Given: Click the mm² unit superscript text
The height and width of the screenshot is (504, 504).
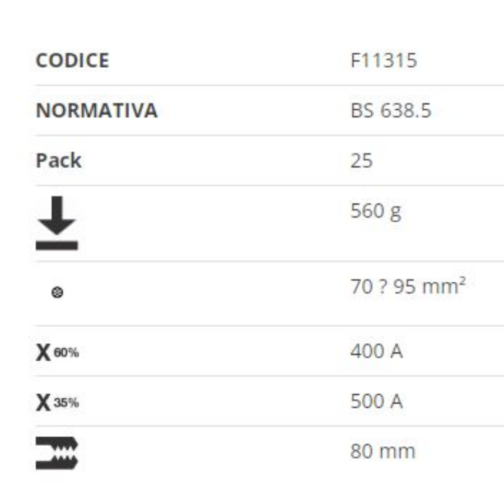Looking at the screenshot, I should 444,286.
